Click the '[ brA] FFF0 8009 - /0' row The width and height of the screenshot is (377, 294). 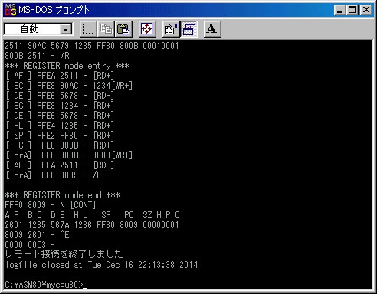(x=53, y=175)
